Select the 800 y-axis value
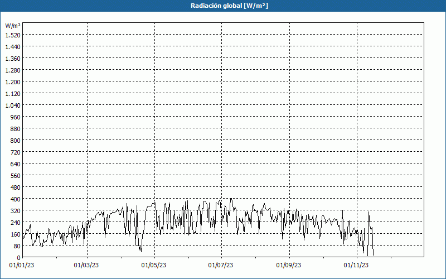446x279 pixels. pos(16,141)
